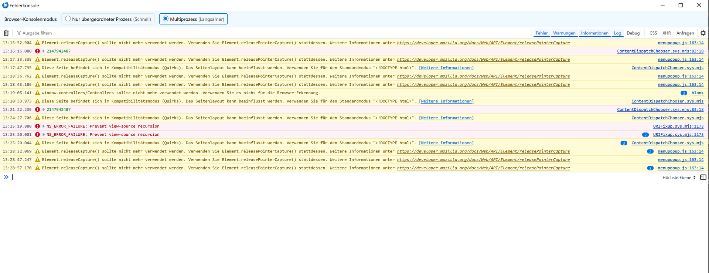Click the window.controllers/Controllers warning message

181,93
